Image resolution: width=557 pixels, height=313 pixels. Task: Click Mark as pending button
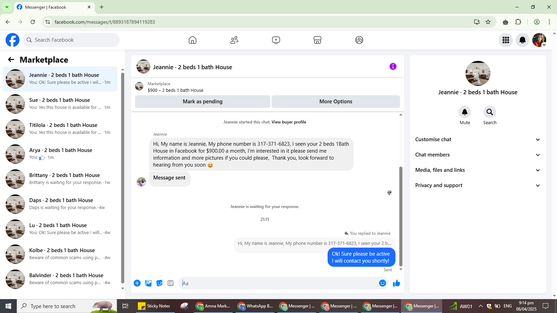tap(203, 102)
